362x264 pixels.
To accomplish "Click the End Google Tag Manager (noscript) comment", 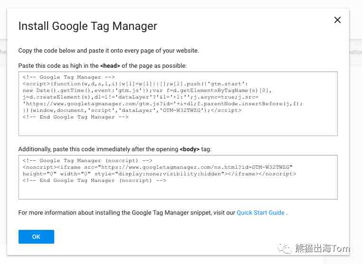I will pos(94,181).
